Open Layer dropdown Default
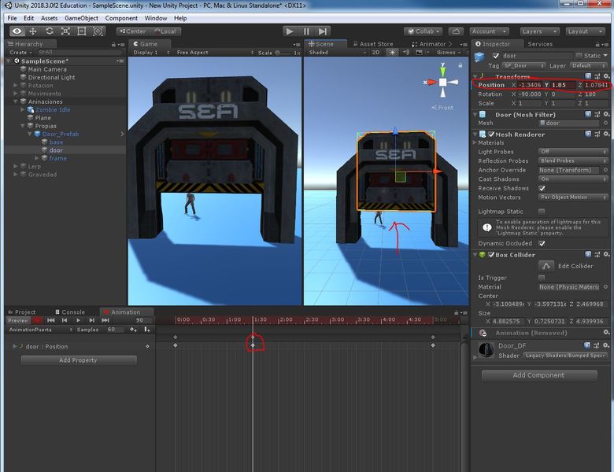Screen dimensions: 614x472 tap(588, 66)
